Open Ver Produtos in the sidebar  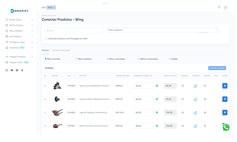pos(15,36)
